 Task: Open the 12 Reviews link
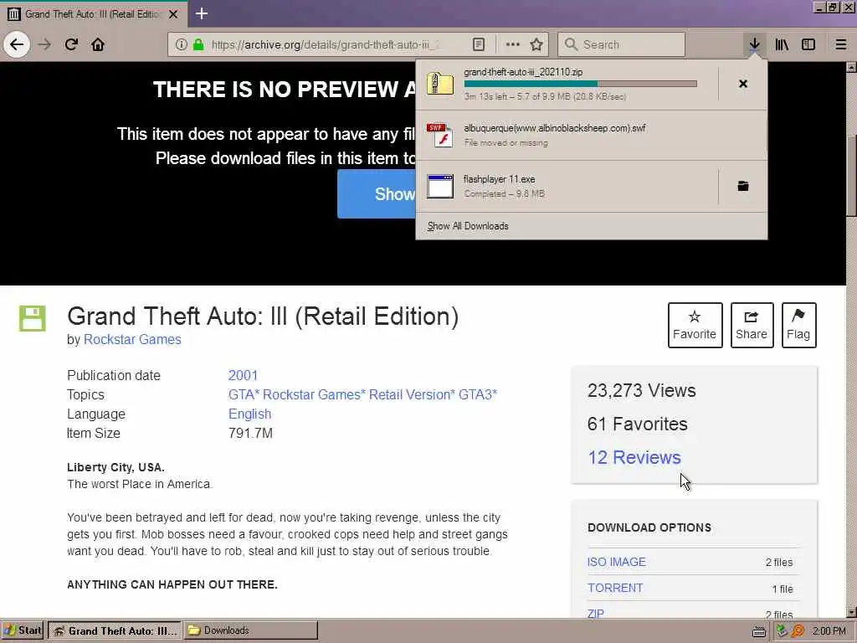[x=634, y=458]
